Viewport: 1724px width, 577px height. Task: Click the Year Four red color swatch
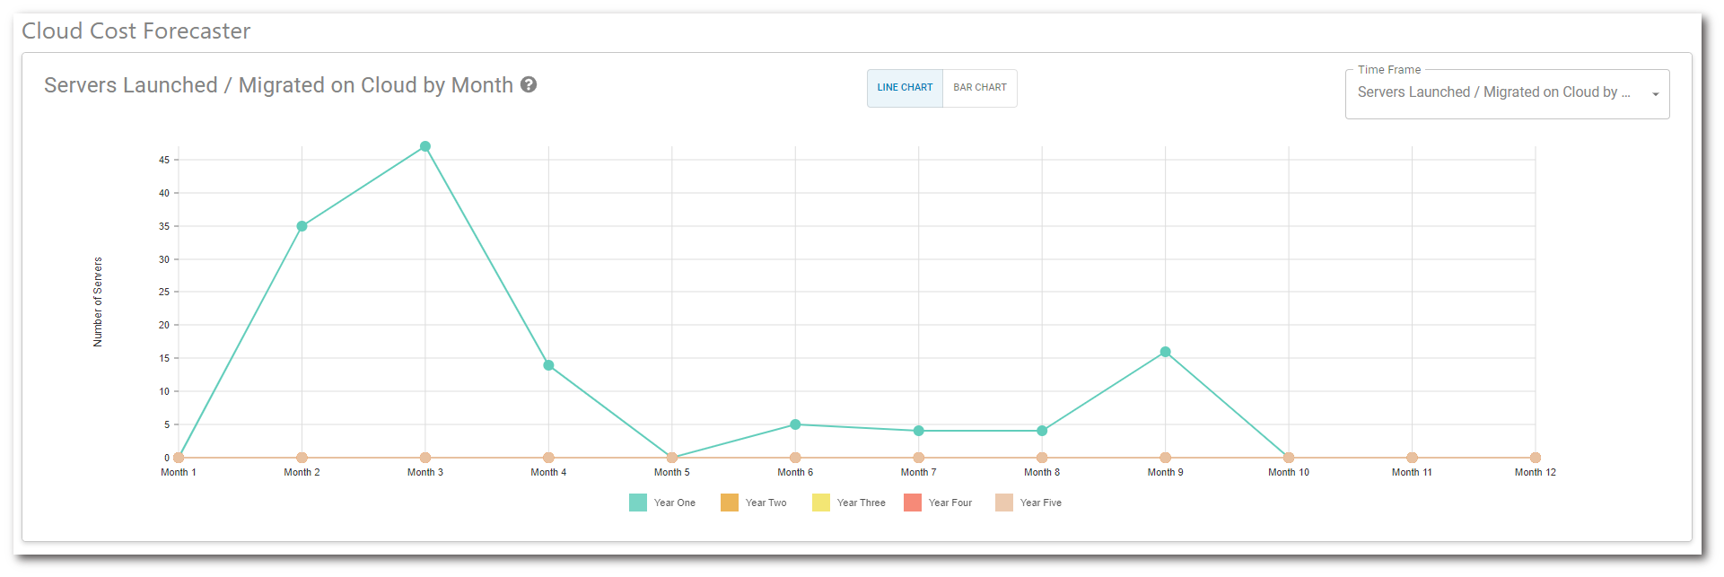coord(913,503)
